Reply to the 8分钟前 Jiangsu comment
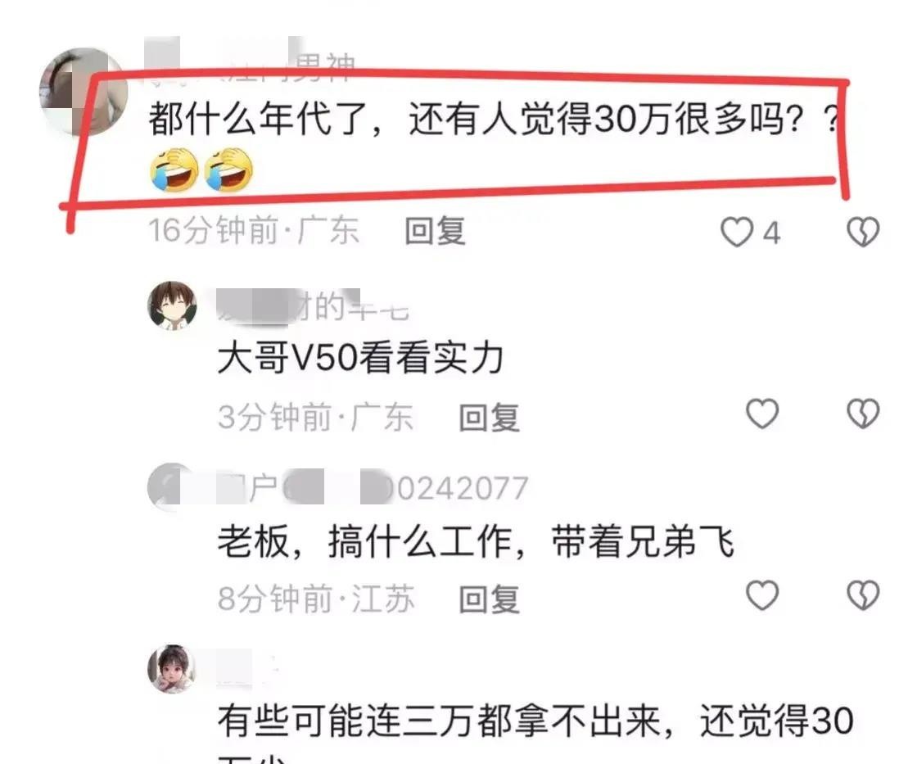 click(490, 599)
